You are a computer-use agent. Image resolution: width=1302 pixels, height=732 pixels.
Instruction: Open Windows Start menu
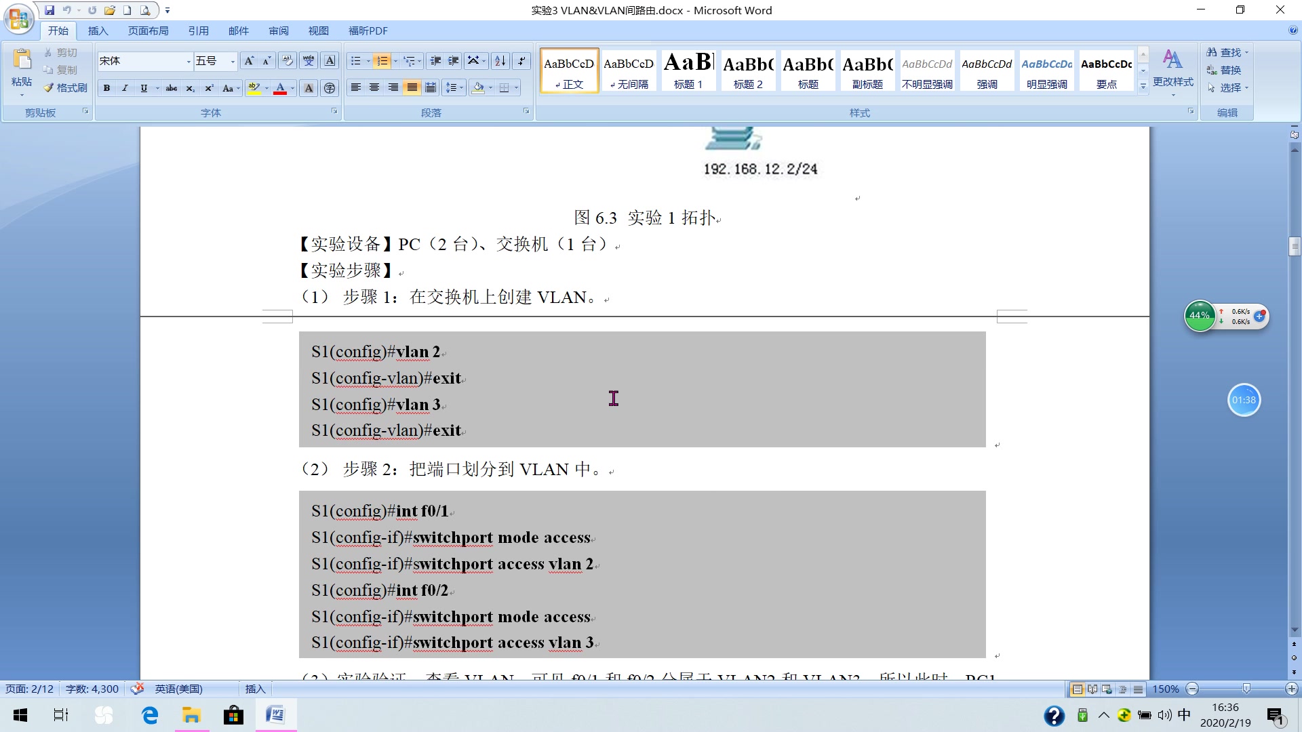[20, 715]
